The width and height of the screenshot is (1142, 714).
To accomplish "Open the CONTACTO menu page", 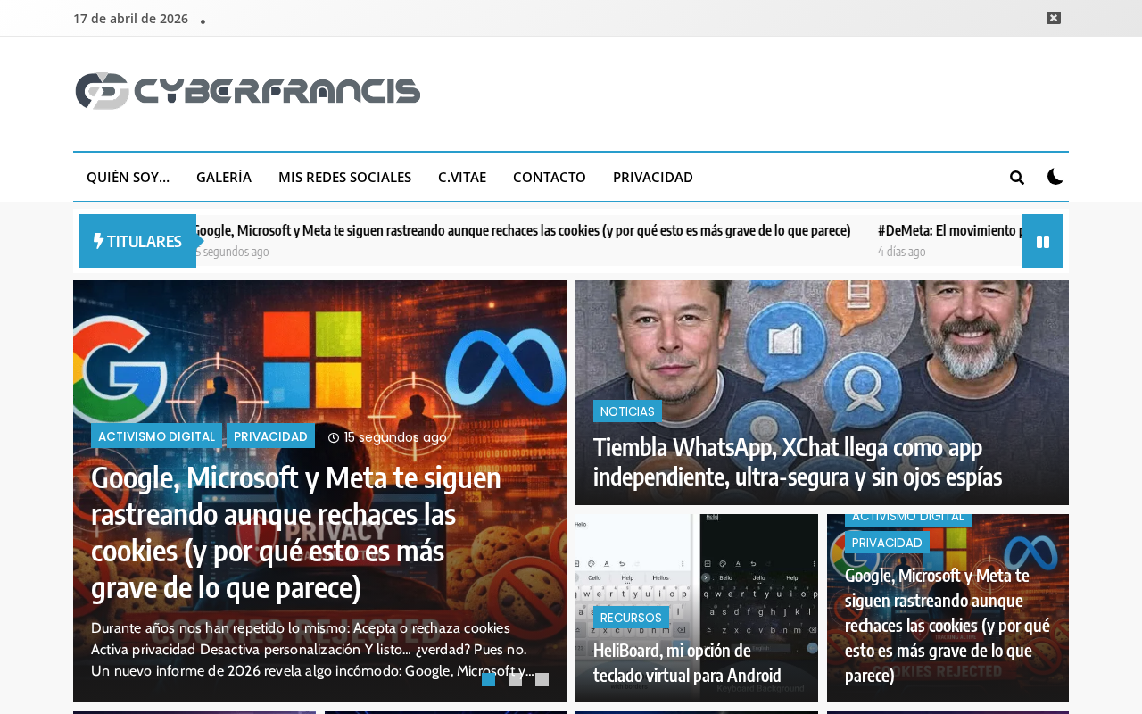I will (x=550, y=177).
